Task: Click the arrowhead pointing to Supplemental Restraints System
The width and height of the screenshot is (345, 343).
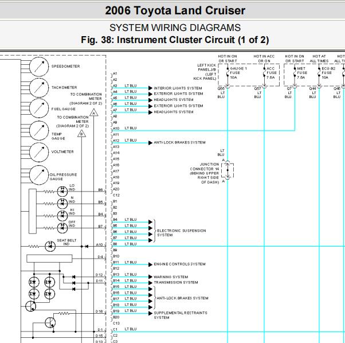Action: pyautogui.click(x=150, y=313)
